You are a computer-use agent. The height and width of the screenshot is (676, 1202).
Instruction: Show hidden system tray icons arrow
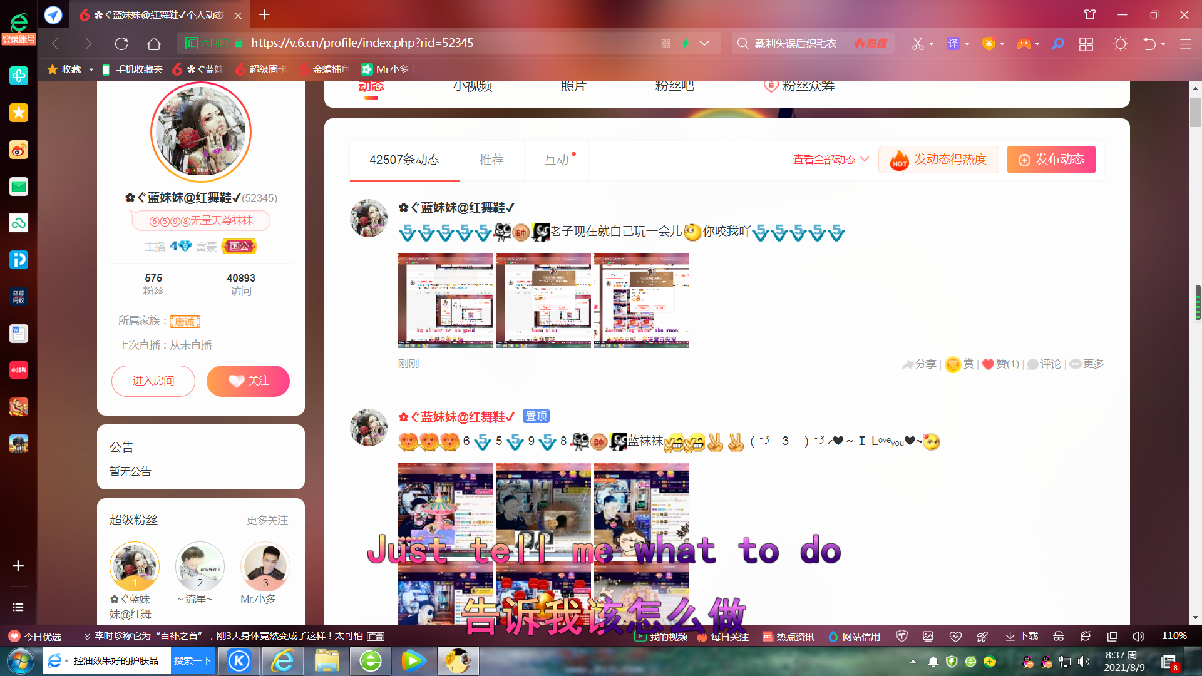[913, 662]
